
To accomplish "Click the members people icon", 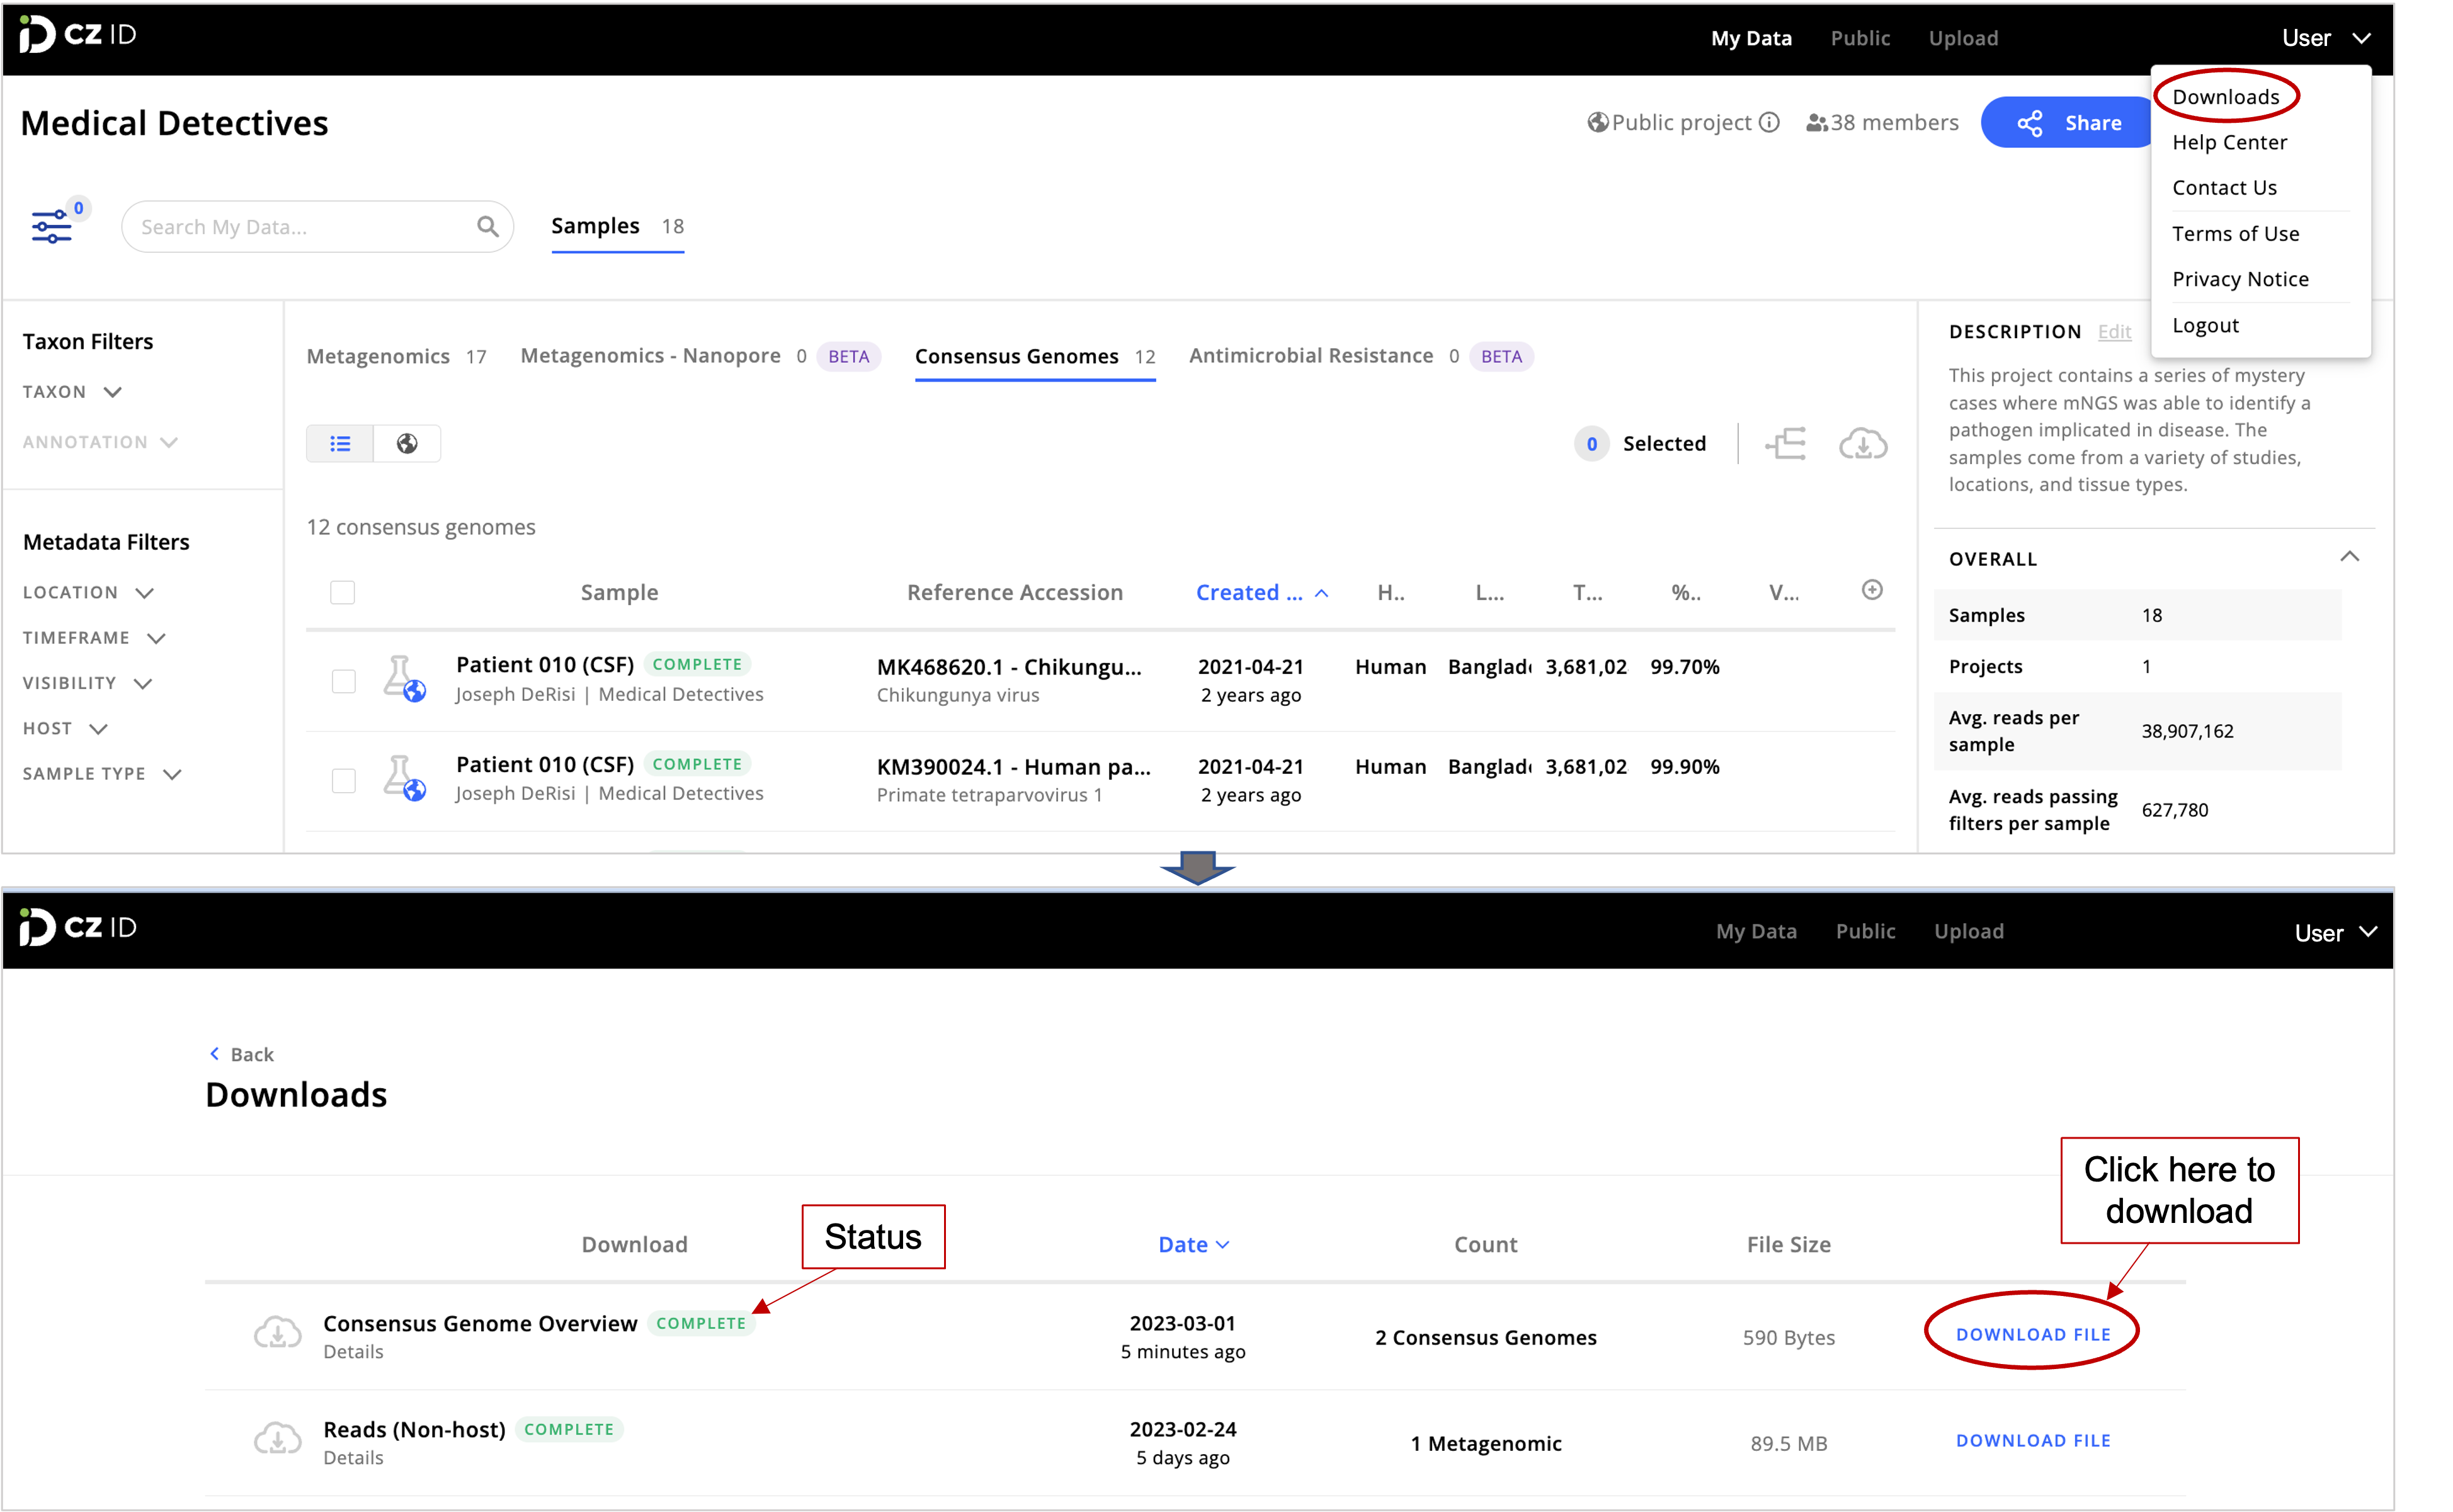I will tap(1817, 123).
